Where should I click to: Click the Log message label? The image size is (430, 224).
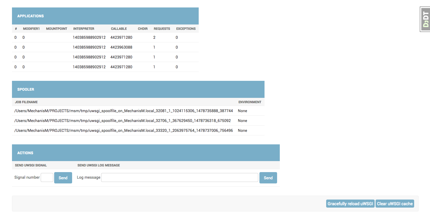(x=89, y=177)
